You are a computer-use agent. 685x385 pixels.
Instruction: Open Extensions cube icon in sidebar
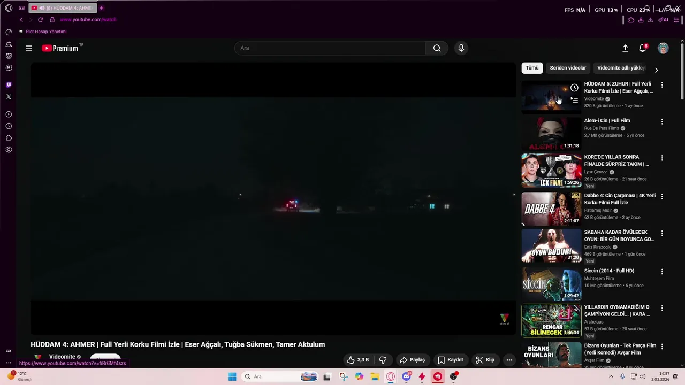pos(9,138)
